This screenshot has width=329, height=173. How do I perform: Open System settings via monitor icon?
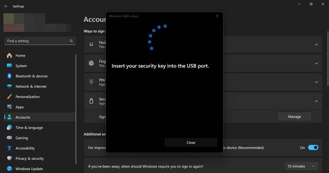(10, 66)
